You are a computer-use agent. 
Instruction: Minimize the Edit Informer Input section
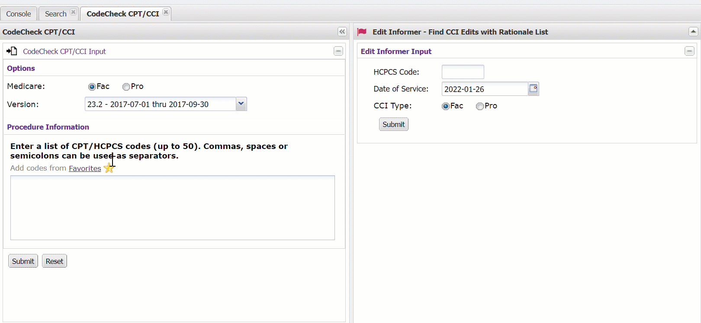[689, 51]
